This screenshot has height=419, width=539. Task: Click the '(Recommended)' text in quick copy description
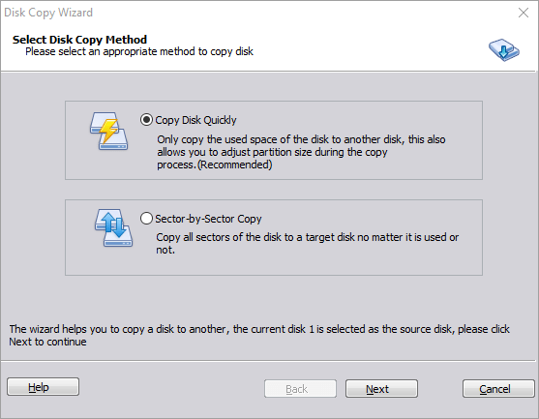point(235,165)
